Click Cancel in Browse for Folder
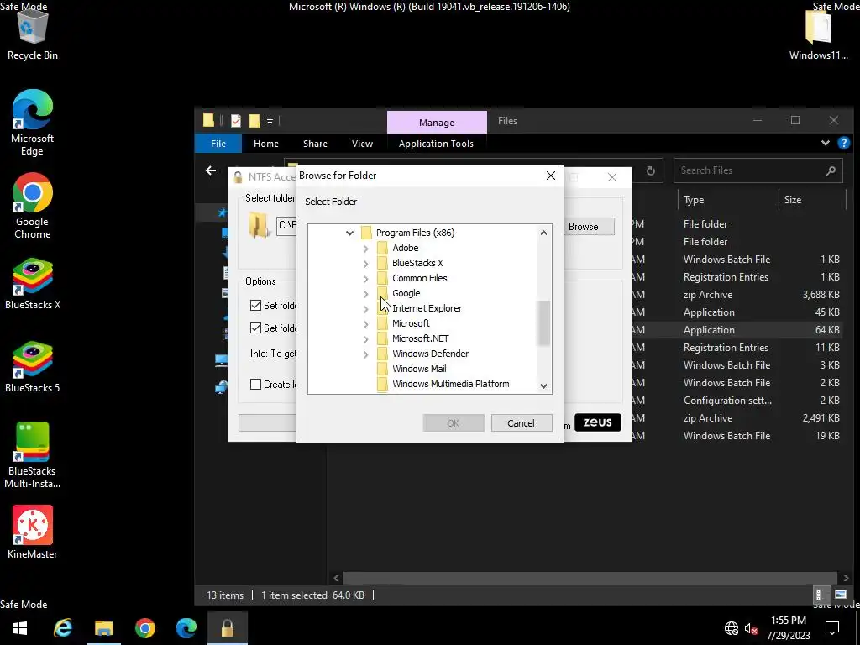Image resolution: width=860 pixels, height=645 pixels. tap(521, 423)
